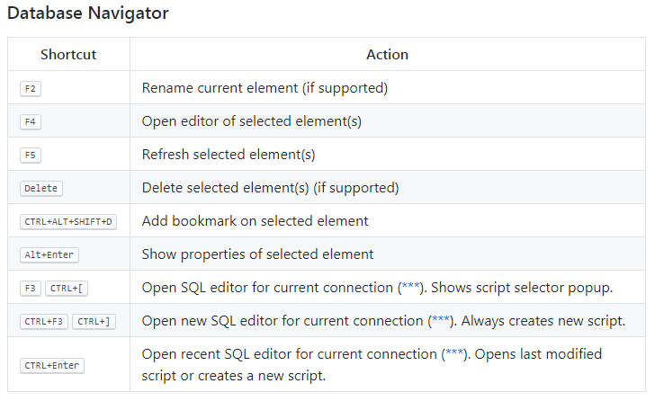
Task: Click the F2 key badge
Action: point(31,89)
